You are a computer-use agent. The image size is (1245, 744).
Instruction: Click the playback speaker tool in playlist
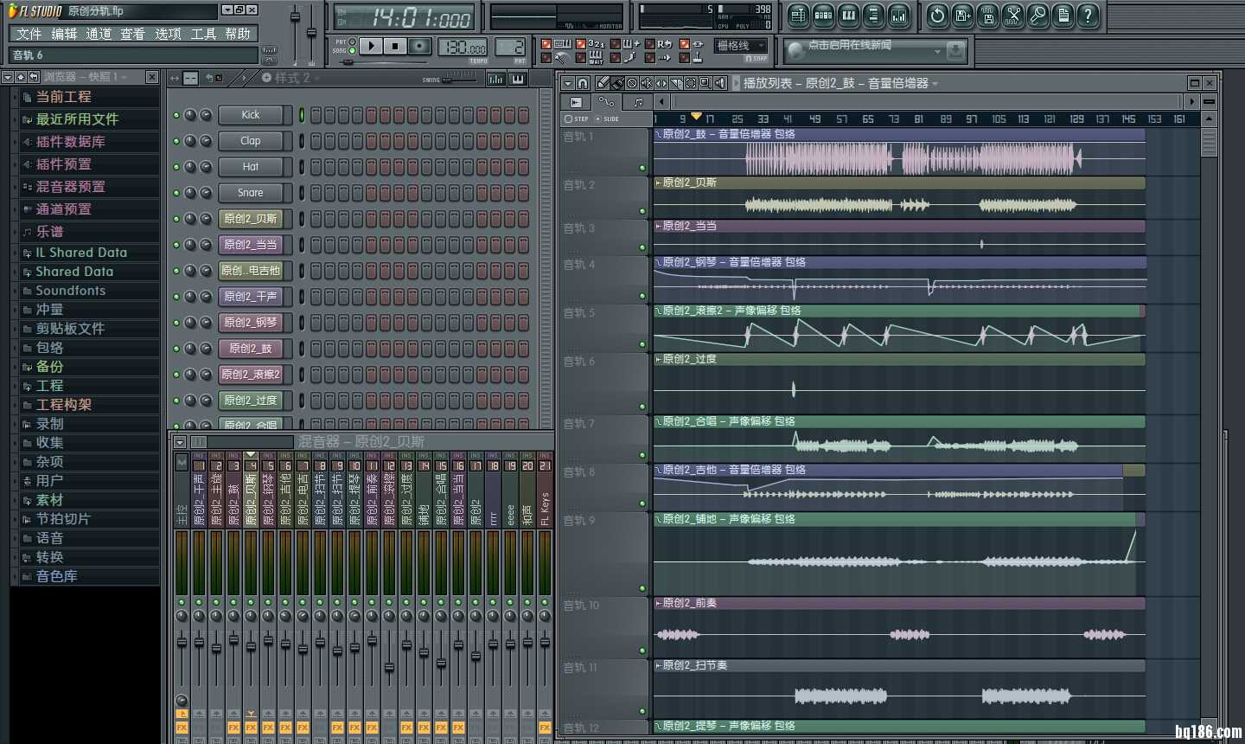(x=720, y=83)
